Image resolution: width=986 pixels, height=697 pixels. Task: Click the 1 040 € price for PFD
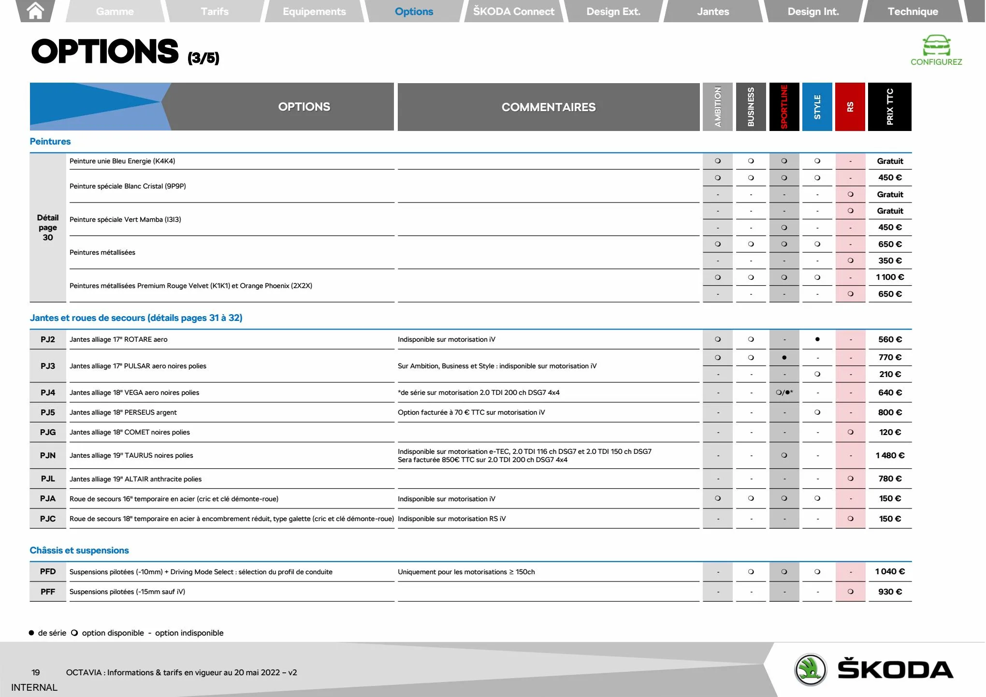click(890, 571)
